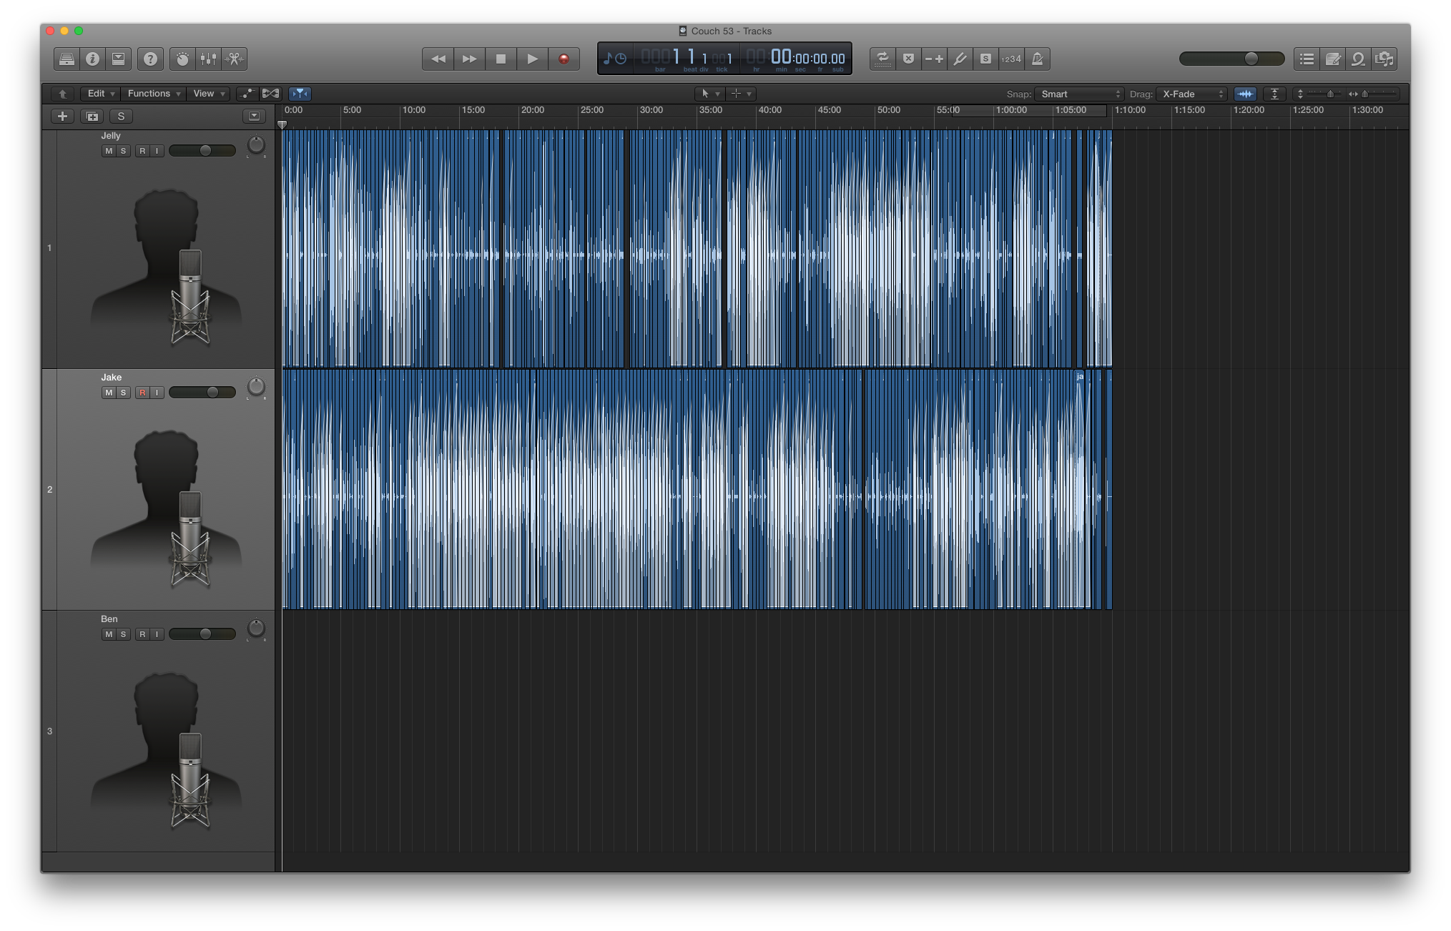1451x931 pixels.
Task: Toggle Count-in 1234 button
Action: click(1011, 59)
